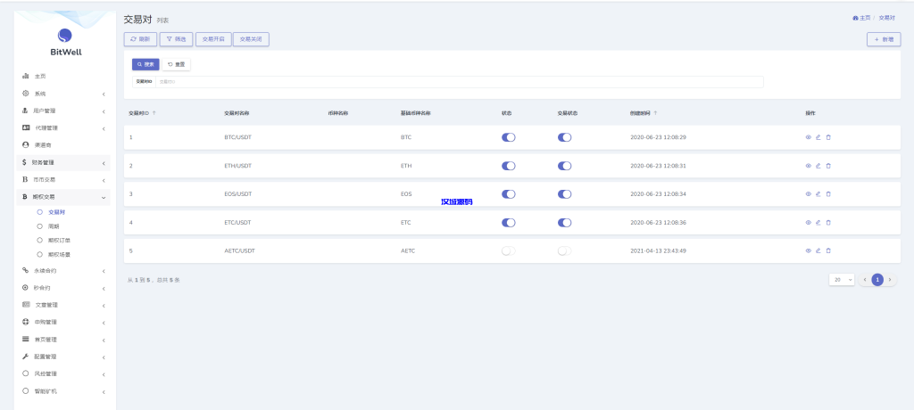The image size is (914, 410).
Task: Click the edit pencil icon for ETH/USDT
Action: [x=818, y=166]
